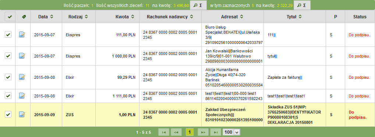Click sum button for all orders amount 3 496,60
This screenshot has height=137, width=375.
(198, 5)
